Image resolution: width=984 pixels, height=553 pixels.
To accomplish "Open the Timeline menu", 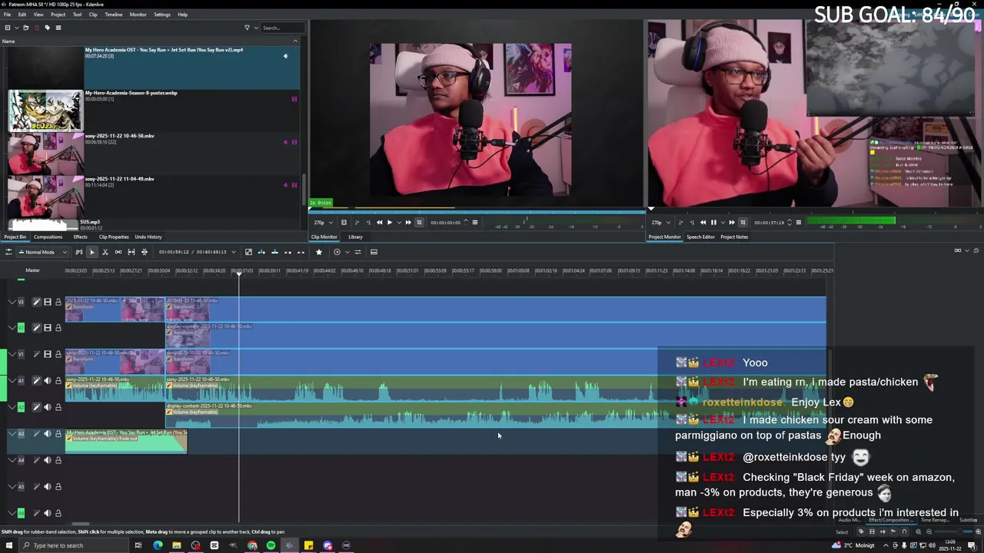I will click(113, 15).
